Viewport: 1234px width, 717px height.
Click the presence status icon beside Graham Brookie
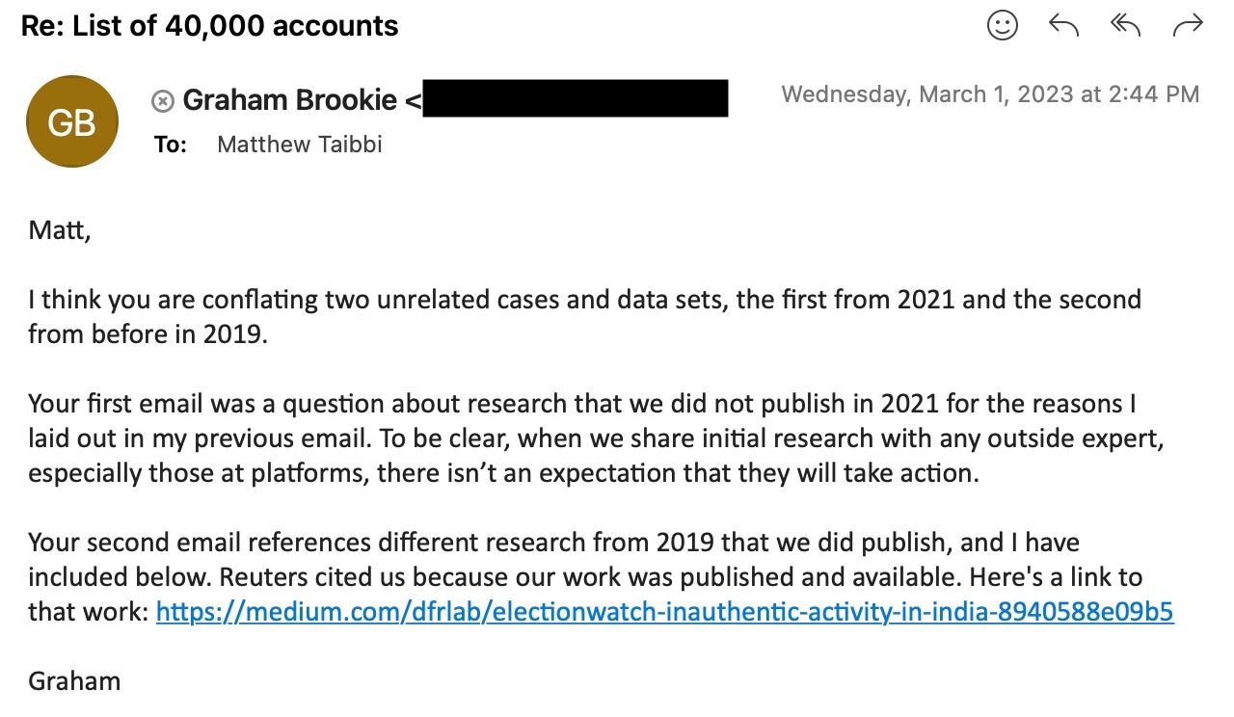pos(163,99)
